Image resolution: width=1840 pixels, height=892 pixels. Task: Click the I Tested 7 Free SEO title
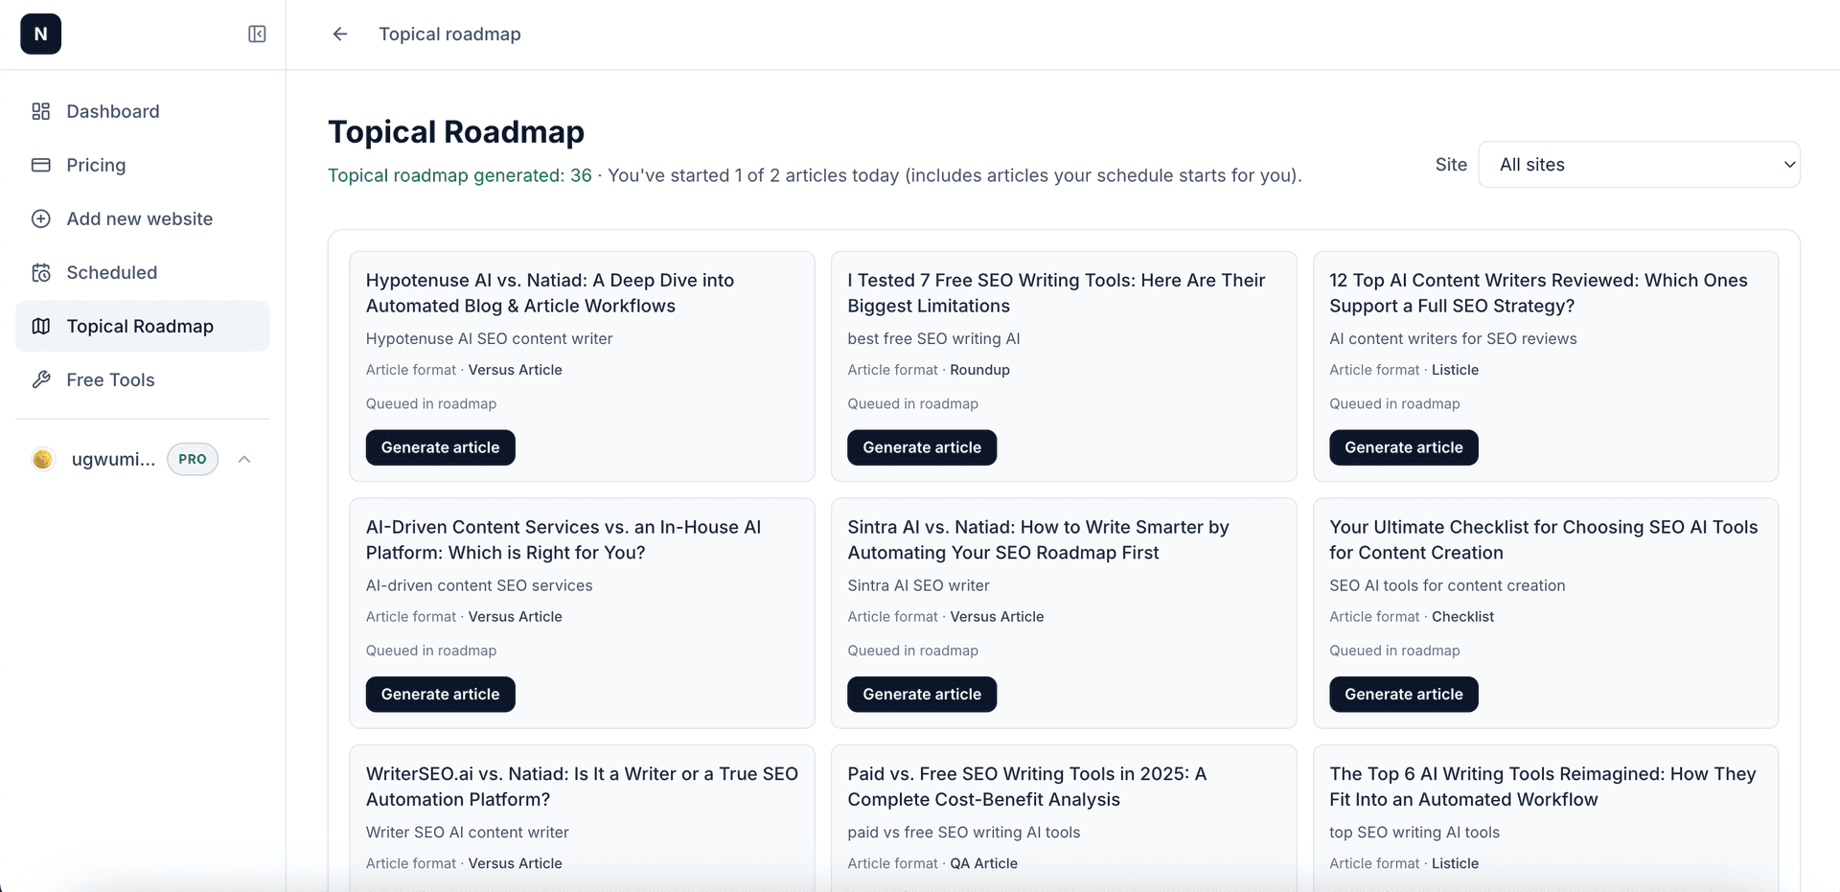(1056, 293)
